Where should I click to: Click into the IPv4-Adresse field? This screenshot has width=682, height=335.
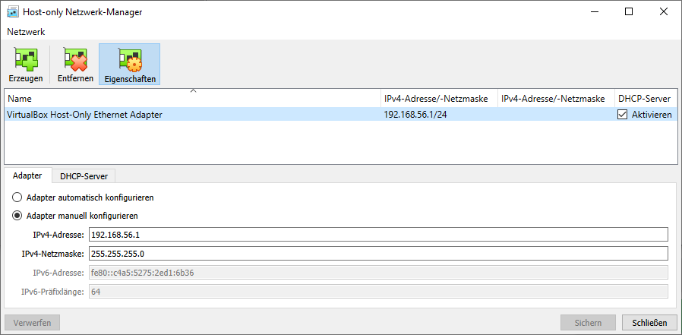point(378,235)
